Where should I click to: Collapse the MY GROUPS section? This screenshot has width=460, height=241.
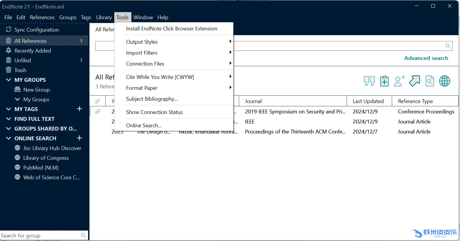9,80
